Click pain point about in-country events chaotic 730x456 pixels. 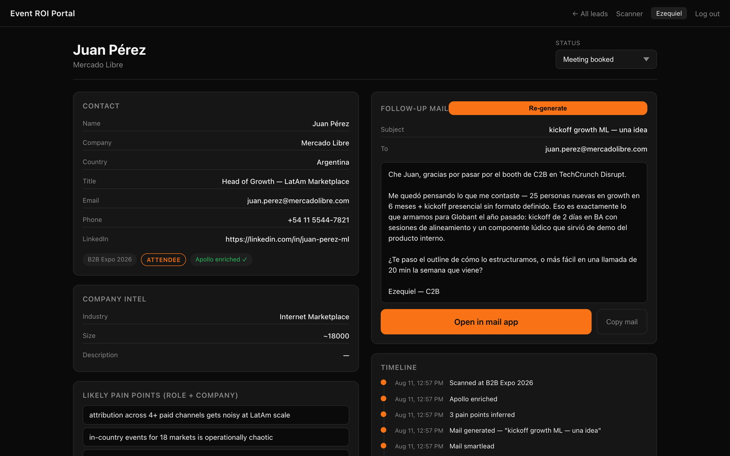[216, 437]
